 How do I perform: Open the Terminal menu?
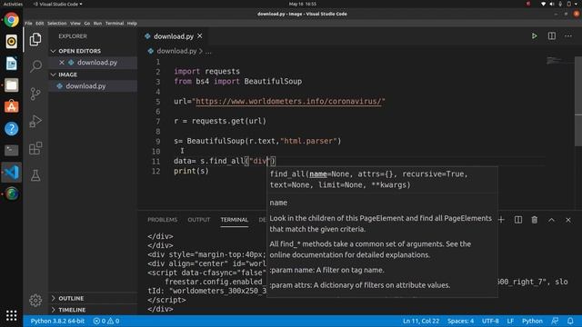(x=115, y=23)
